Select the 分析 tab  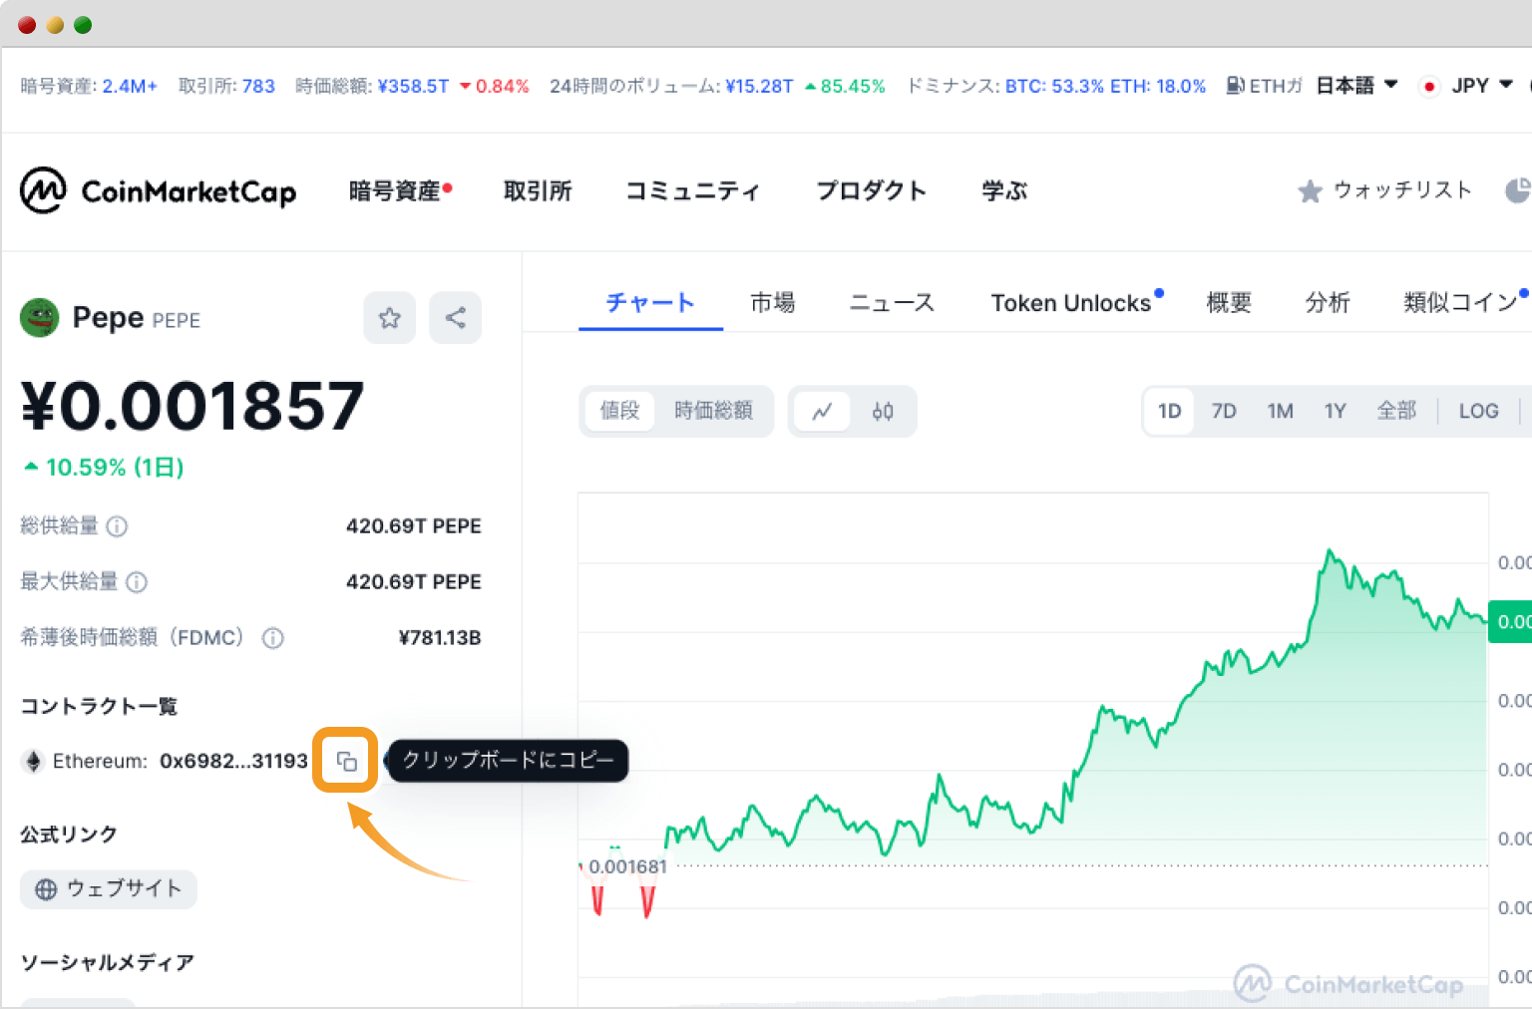pos(1328,302)
